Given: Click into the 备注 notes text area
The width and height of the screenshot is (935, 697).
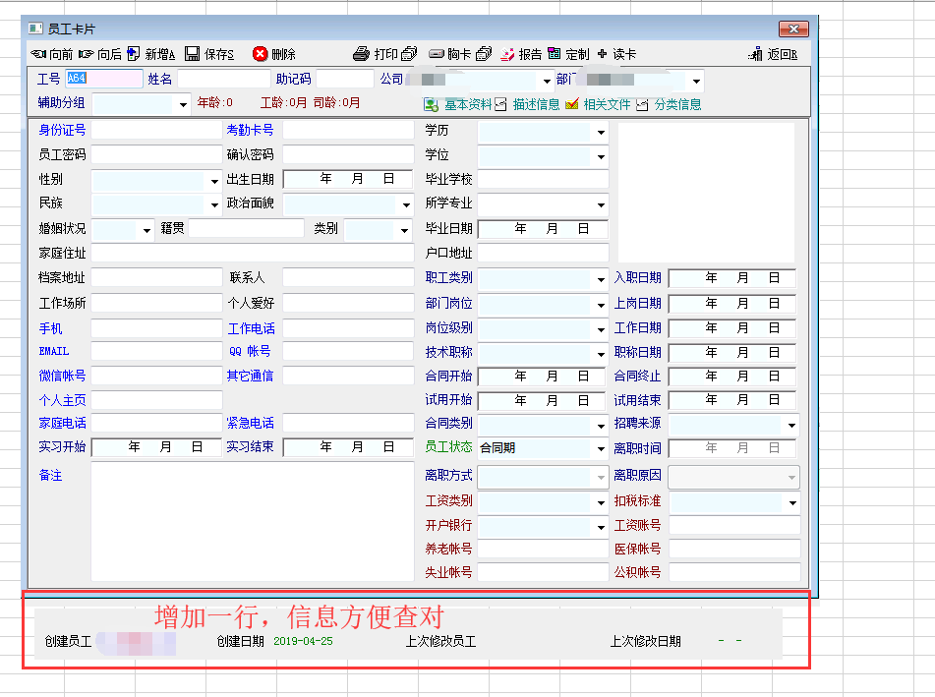Looking at the screenshot, I should (x=252, y=521).
